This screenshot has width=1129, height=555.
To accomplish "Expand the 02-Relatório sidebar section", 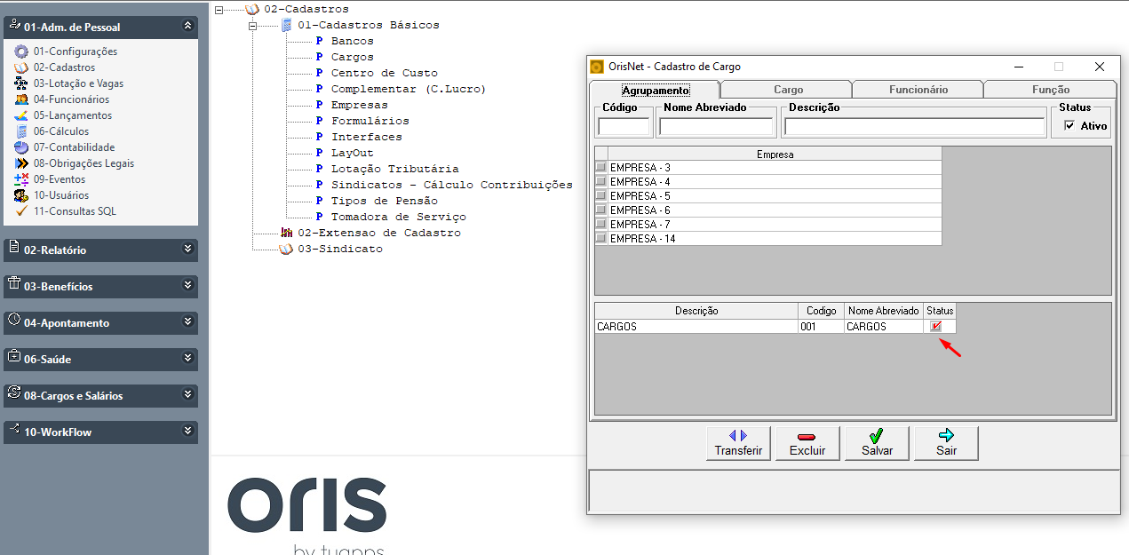I will coord(187,250).
